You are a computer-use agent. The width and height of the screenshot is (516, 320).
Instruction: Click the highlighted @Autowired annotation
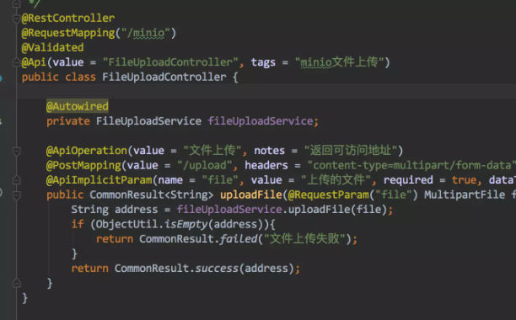pos(78,106)
